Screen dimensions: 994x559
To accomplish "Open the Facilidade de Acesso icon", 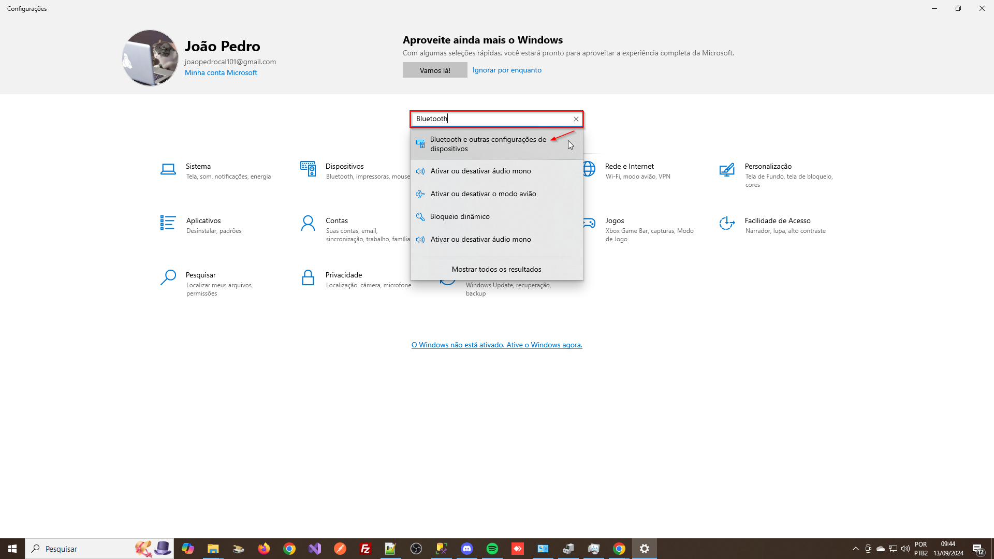I will (727, 223).
